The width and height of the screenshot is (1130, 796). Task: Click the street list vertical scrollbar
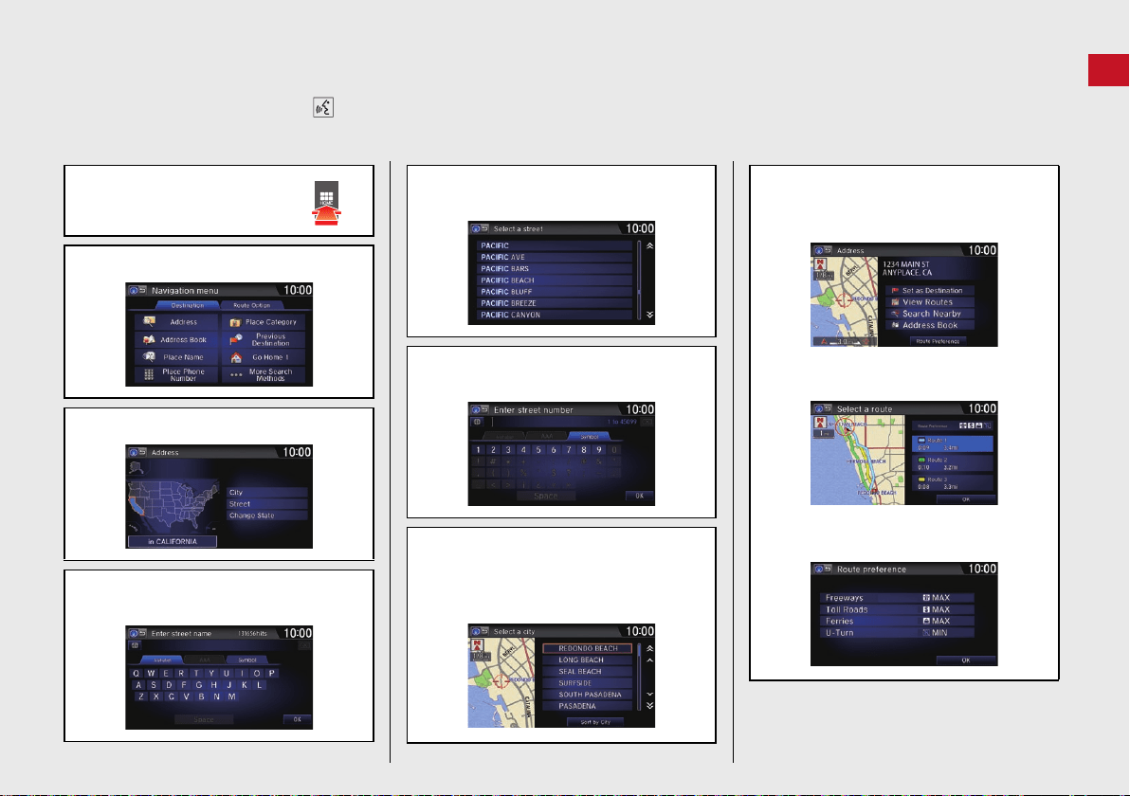point(639,280)
